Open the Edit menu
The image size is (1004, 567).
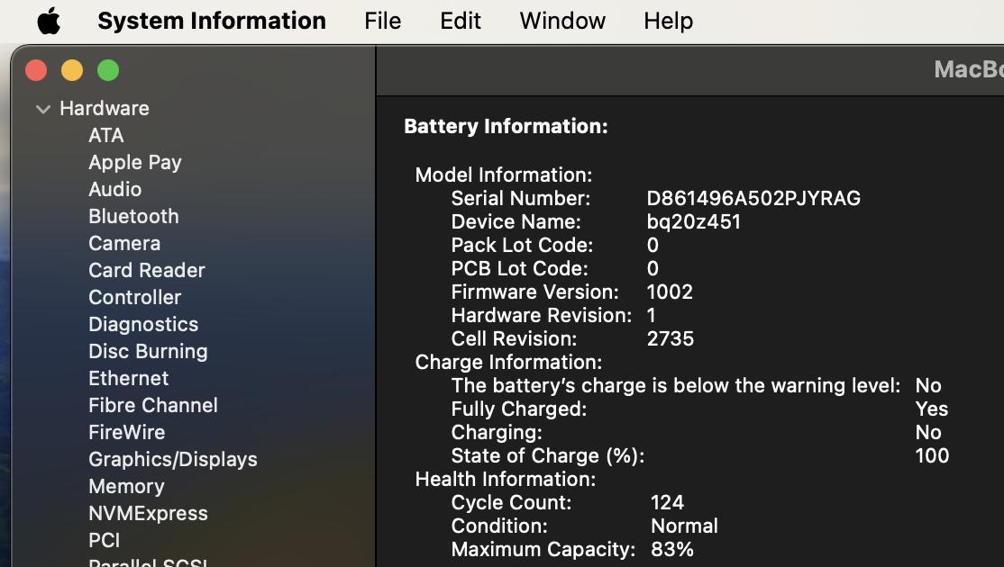(x=460, y=21)
